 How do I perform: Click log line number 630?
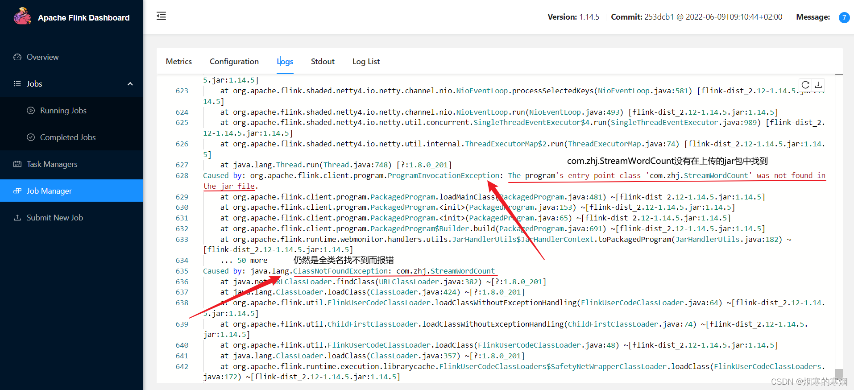(x=182, y=207)
